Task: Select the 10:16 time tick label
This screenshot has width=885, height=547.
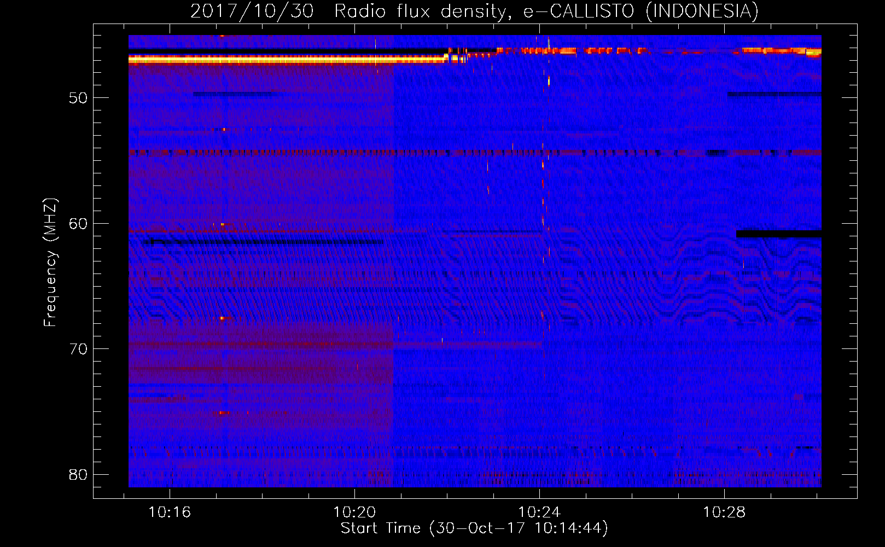Action: (170, 513)
